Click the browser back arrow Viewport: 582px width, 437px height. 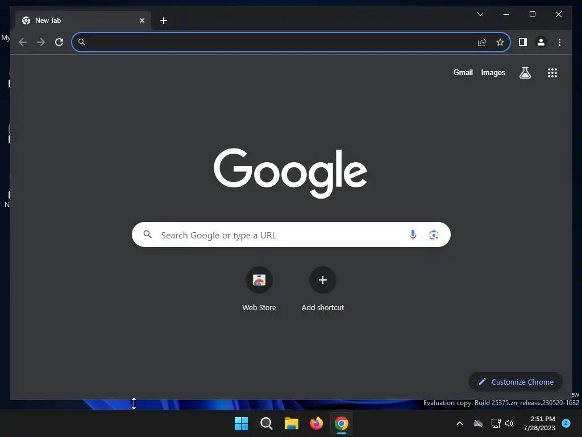point(23,42)
